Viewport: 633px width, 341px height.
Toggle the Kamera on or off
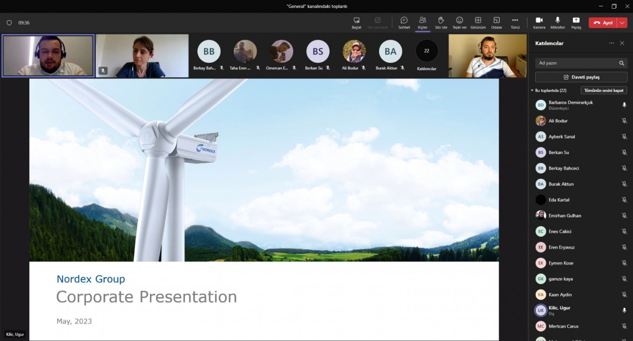[x=539, y=20]
